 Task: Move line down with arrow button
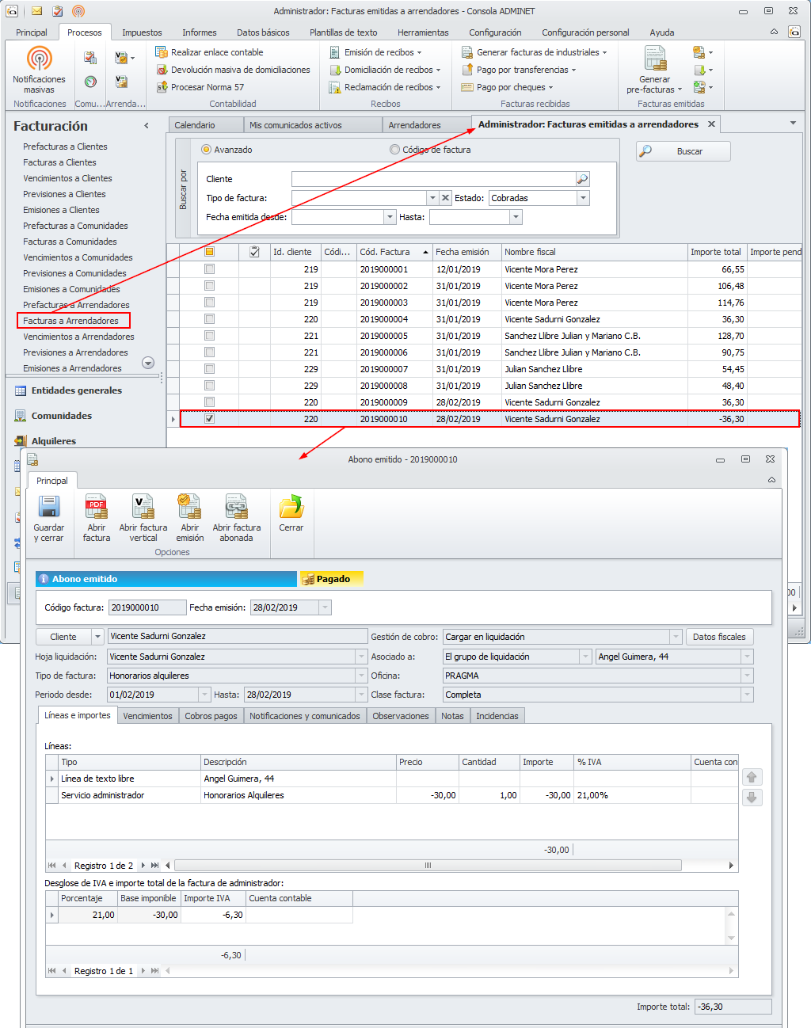[752, 798]
